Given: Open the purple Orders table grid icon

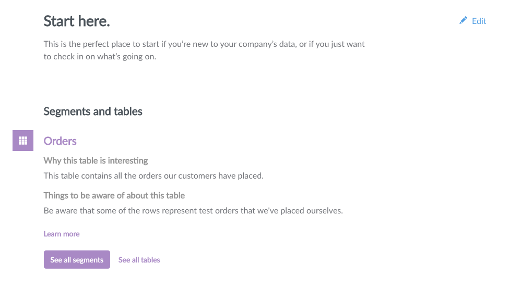Looking at the screenshot, I should pos(23,141).
